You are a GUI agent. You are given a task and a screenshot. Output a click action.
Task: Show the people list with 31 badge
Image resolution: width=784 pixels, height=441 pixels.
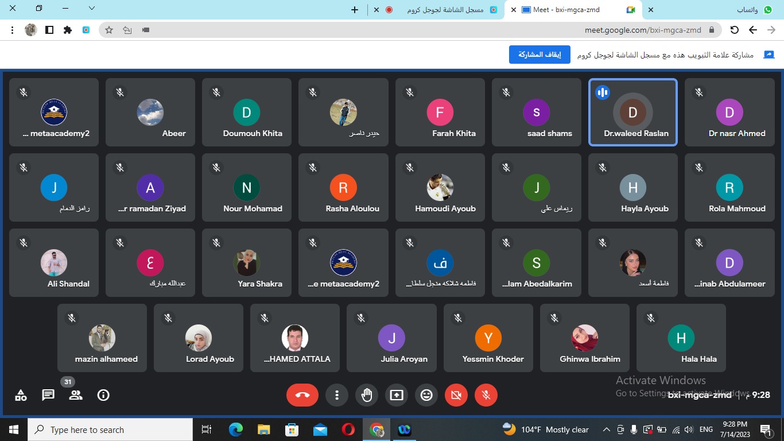click(75, 395)
